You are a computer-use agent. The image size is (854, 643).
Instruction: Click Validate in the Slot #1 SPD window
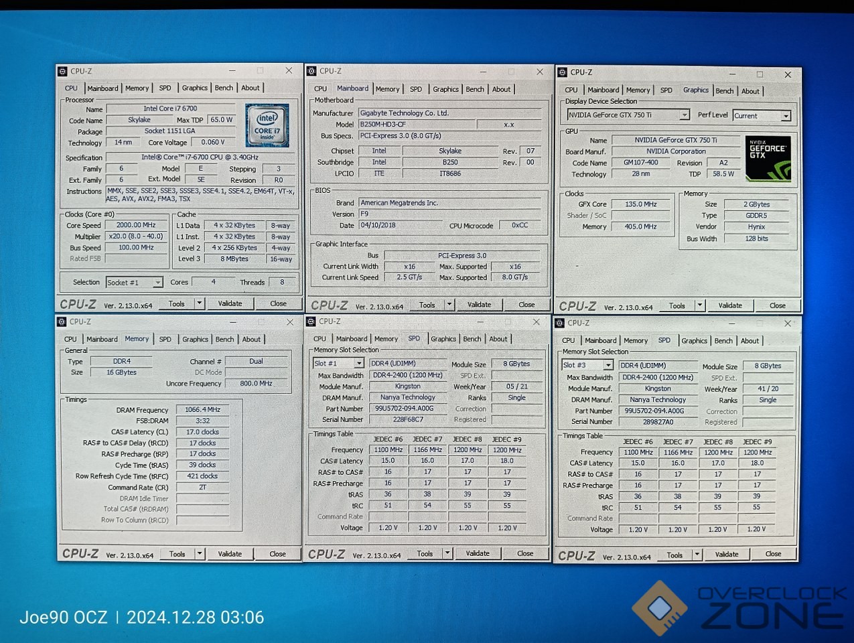(x=478, y=553)
